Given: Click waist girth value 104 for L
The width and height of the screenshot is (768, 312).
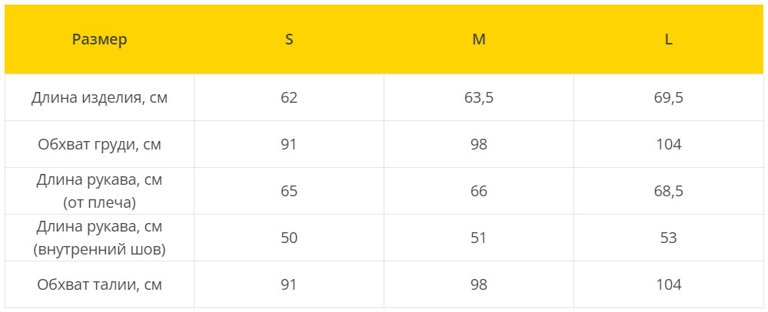Looking at the screenshot, I should 669,284.
